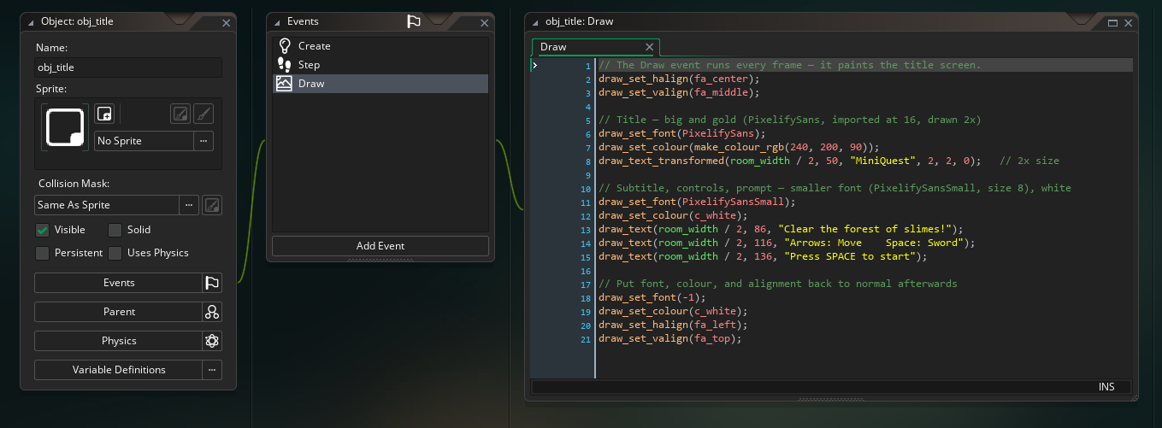The width and height of the screenshot is (1162, 428).
Task: Click the edit sprite icon beside the divider
Action: point(180,114)
